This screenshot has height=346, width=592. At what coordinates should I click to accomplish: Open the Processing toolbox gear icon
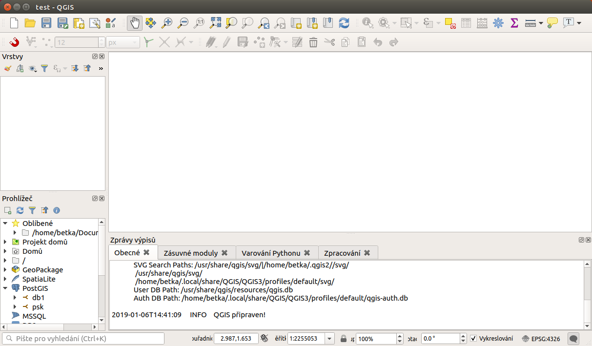click(x=498, y=22)
